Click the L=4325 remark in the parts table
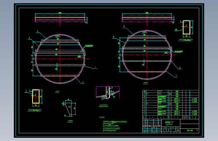The width and height of the screenshot is (218, 141). point(194,99)
